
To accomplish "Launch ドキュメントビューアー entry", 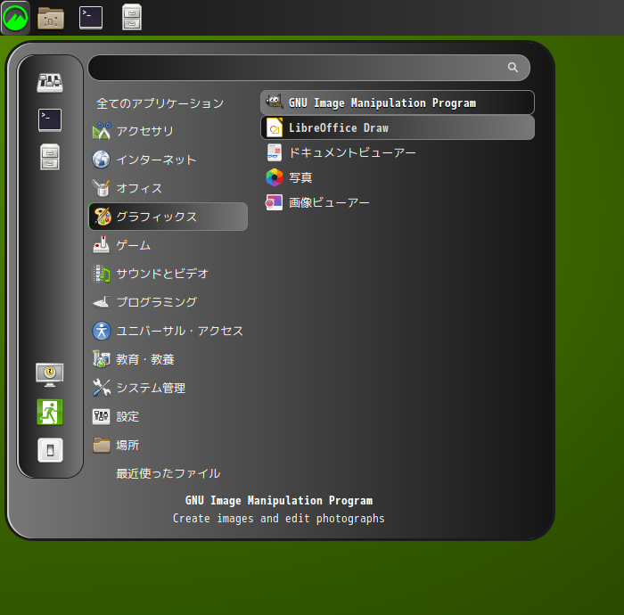I will pyautogui.click(x=398, y=152).
